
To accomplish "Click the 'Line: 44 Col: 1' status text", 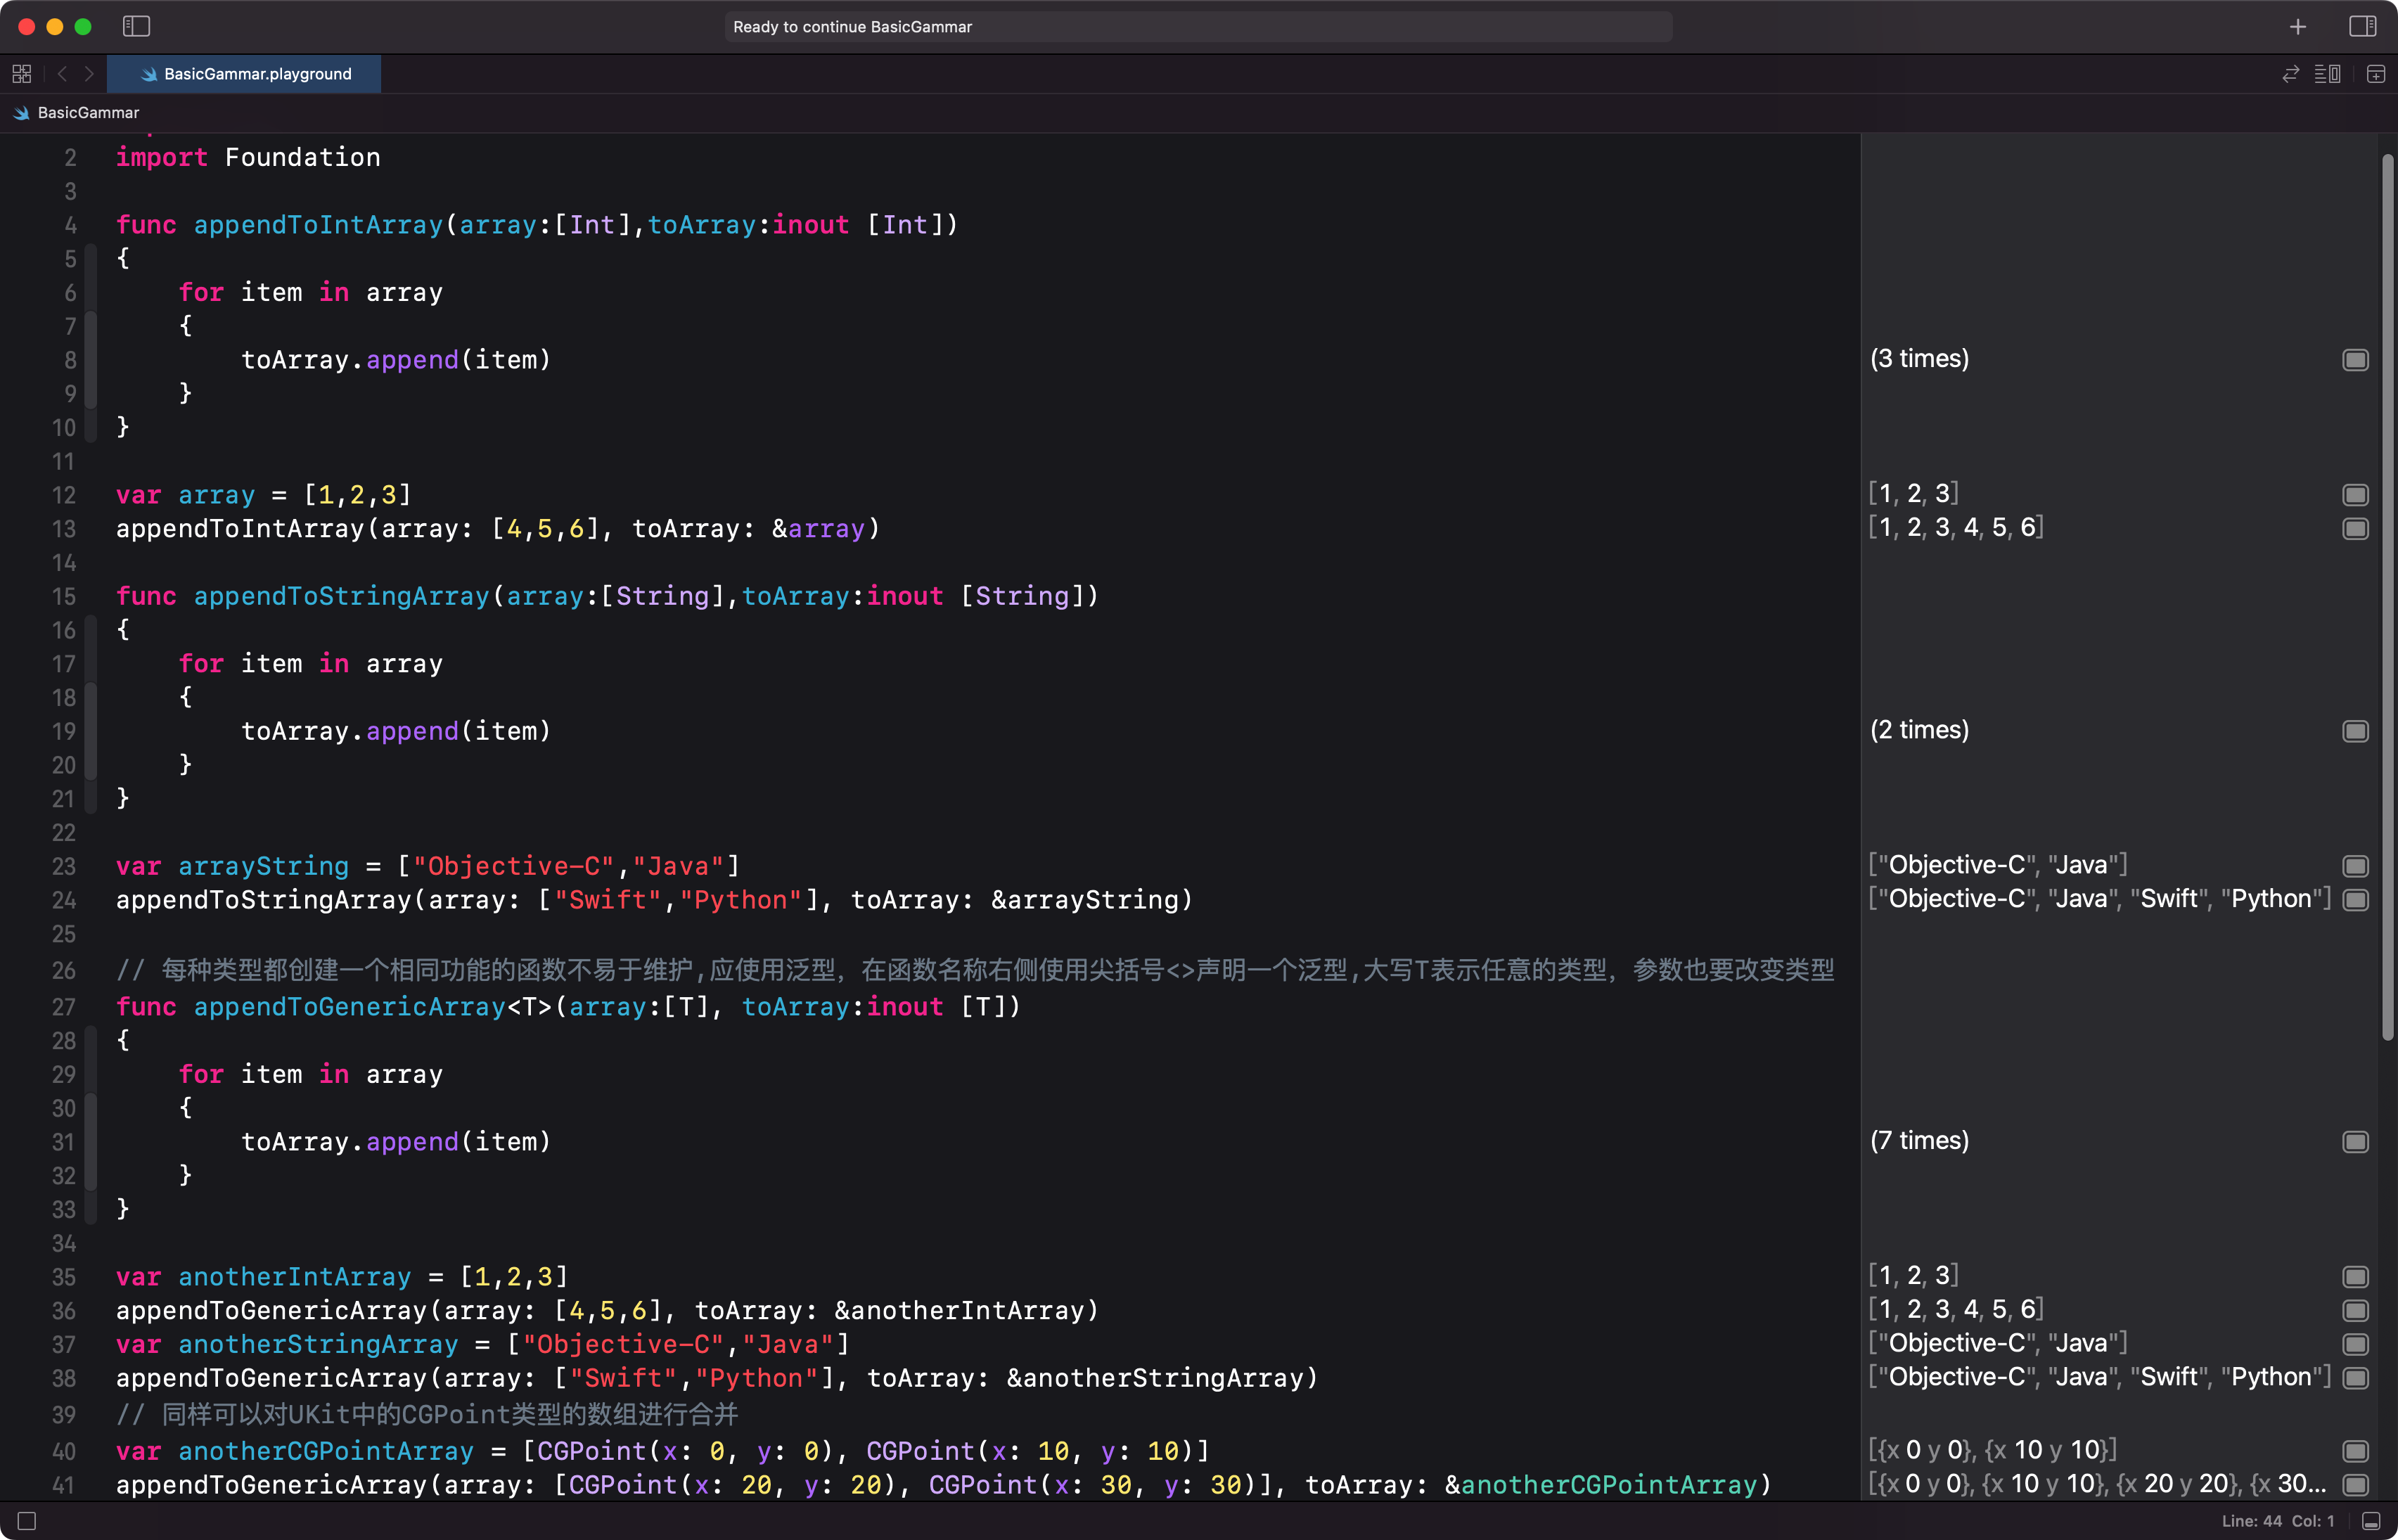I will click(2278, 1521).
